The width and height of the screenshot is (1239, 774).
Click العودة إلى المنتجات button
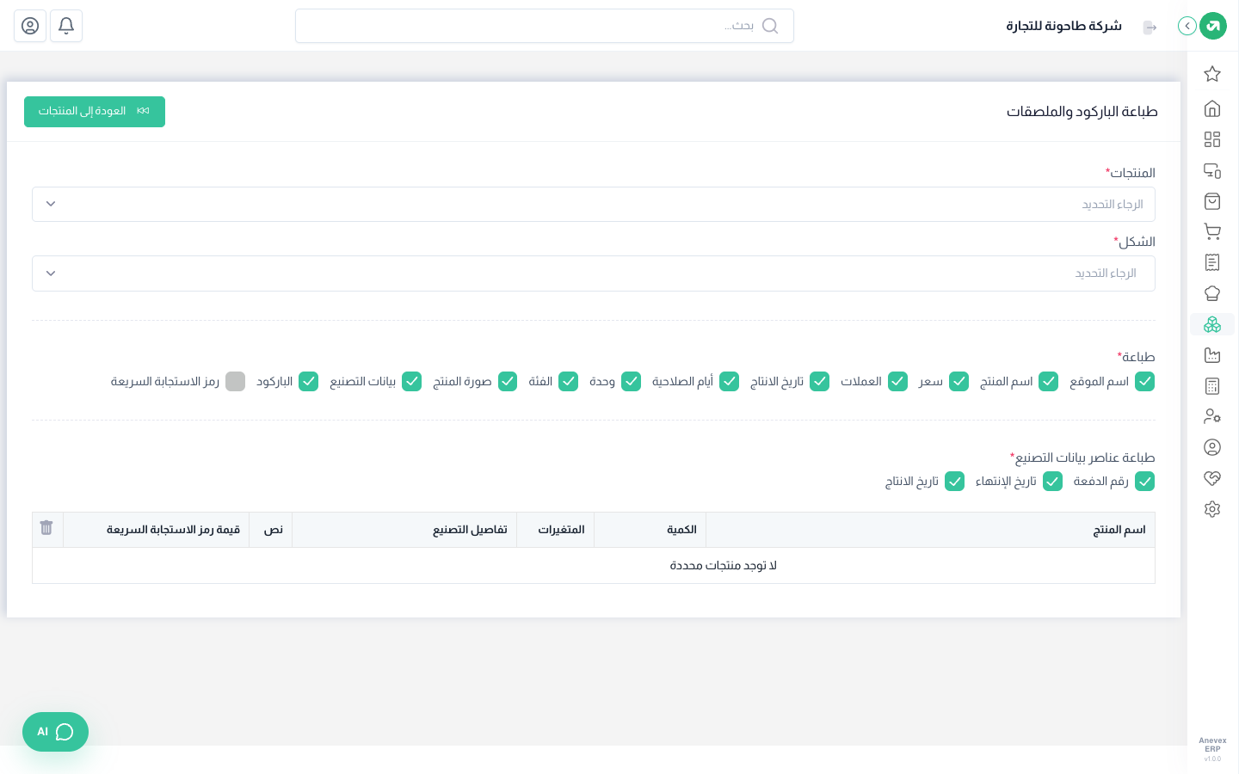pos(95,112)
